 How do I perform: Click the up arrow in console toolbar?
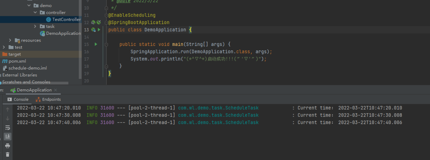pyautogui.click(x=7, y=110)
